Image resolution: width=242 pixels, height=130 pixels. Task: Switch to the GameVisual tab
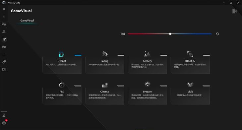[27, 21]
